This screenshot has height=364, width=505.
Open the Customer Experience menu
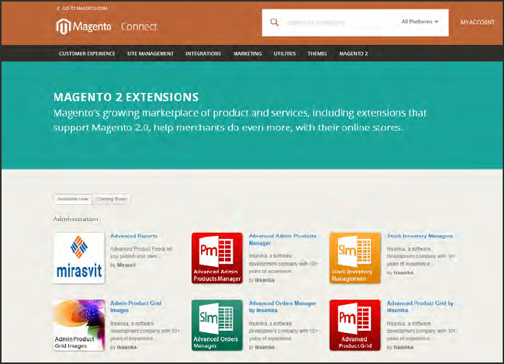point(87,54)
